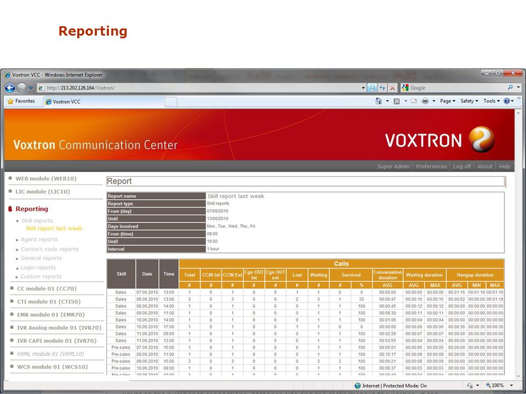Viewport: 526px width, 394px height.
Task: Open the Preferences link
Action: [x=431, y=166]
